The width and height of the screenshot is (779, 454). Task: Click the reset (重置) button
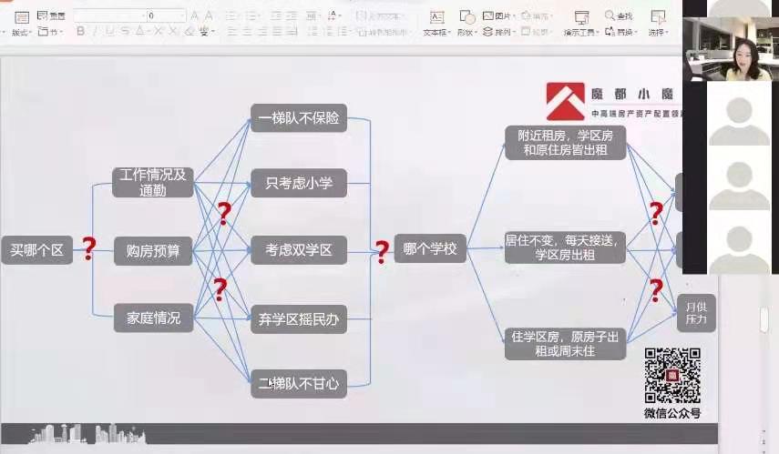point(52,16)
